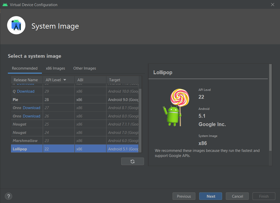Toggle the API Level sort arrow
The height and width of the screenshot is (203, 280).
[x=65, y=80]
